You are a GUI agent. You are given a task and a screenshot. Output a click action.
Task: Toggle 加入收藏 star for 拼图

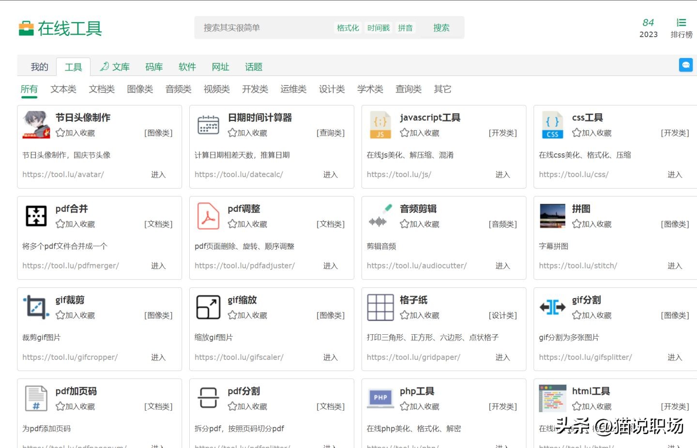576,224
